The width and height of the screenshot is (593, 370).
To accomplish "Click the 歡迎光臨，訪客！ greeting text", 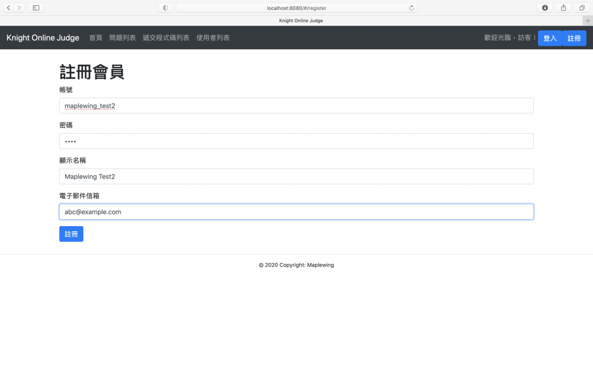I will (x=510, y=38).
